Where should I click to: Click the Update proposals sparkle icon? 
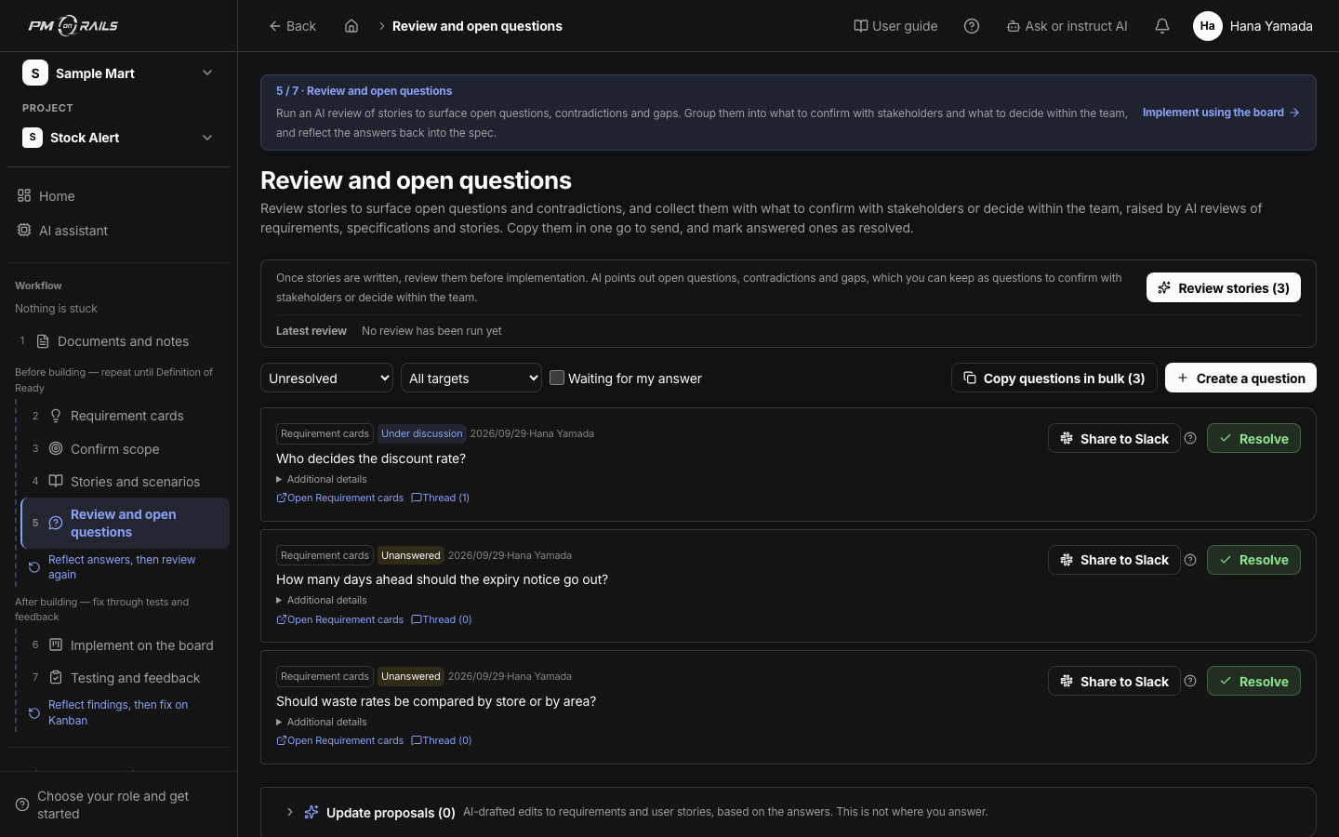312,812
